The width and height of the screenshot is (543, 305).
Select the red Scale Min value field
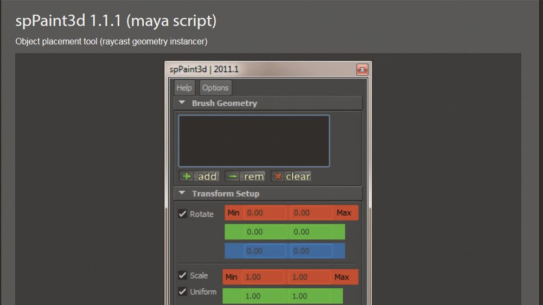point(263,277)
